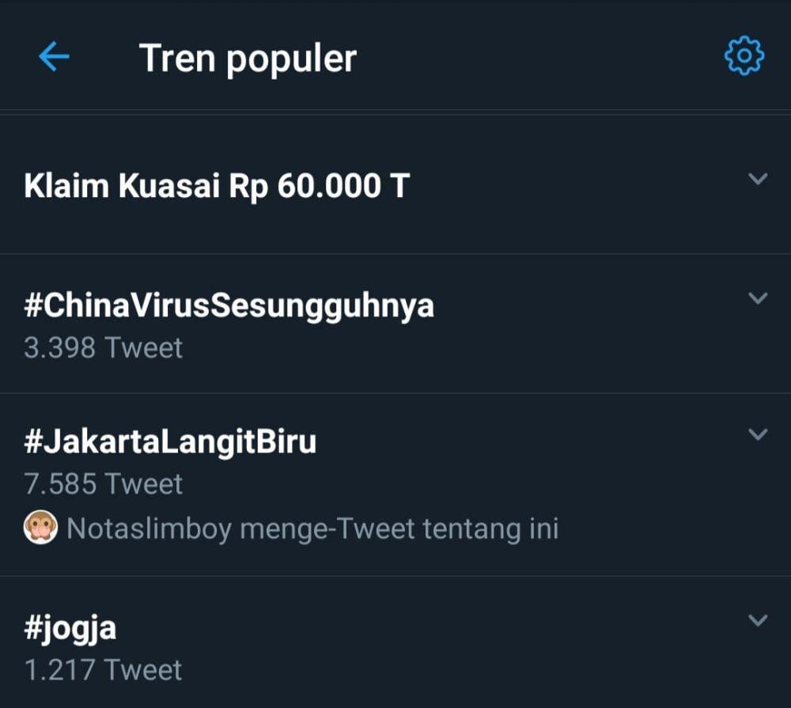
Task: Tap the settings gear at top right
Action: tap(744, 56)
